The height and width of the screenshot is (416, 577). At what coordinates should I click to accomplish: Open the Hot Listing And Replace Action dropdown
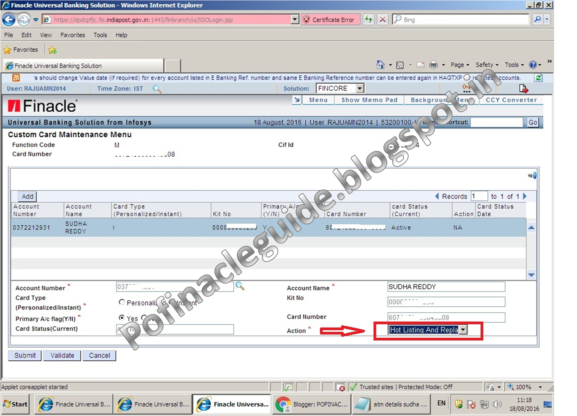[463, 330]
